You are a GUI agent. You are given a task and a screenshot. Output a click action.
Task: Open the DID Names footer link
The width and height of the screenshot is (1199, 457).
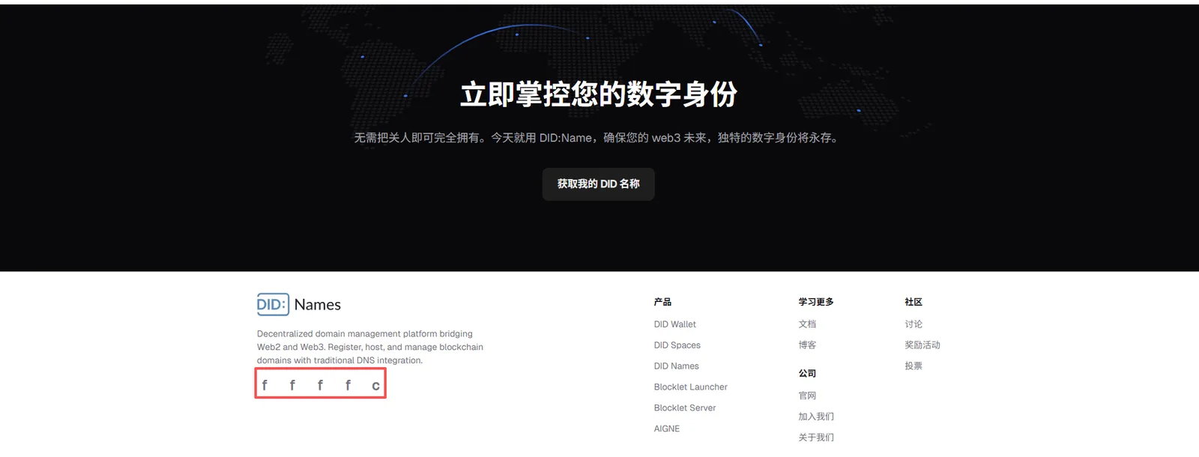676,366
